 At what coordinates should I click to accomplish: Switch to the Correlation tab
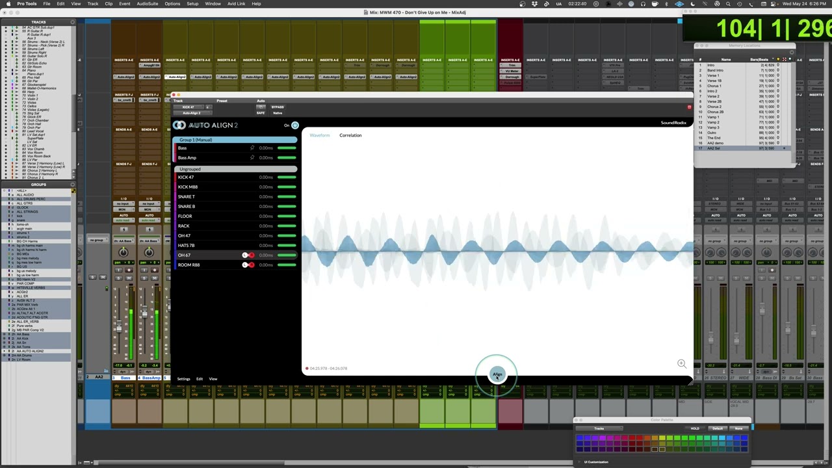pos(350,135)
